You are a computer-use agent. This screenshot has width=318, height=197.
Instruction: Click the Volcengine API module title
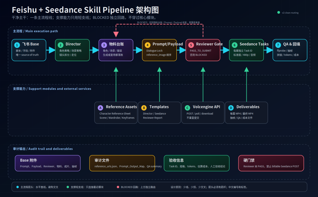206,107
